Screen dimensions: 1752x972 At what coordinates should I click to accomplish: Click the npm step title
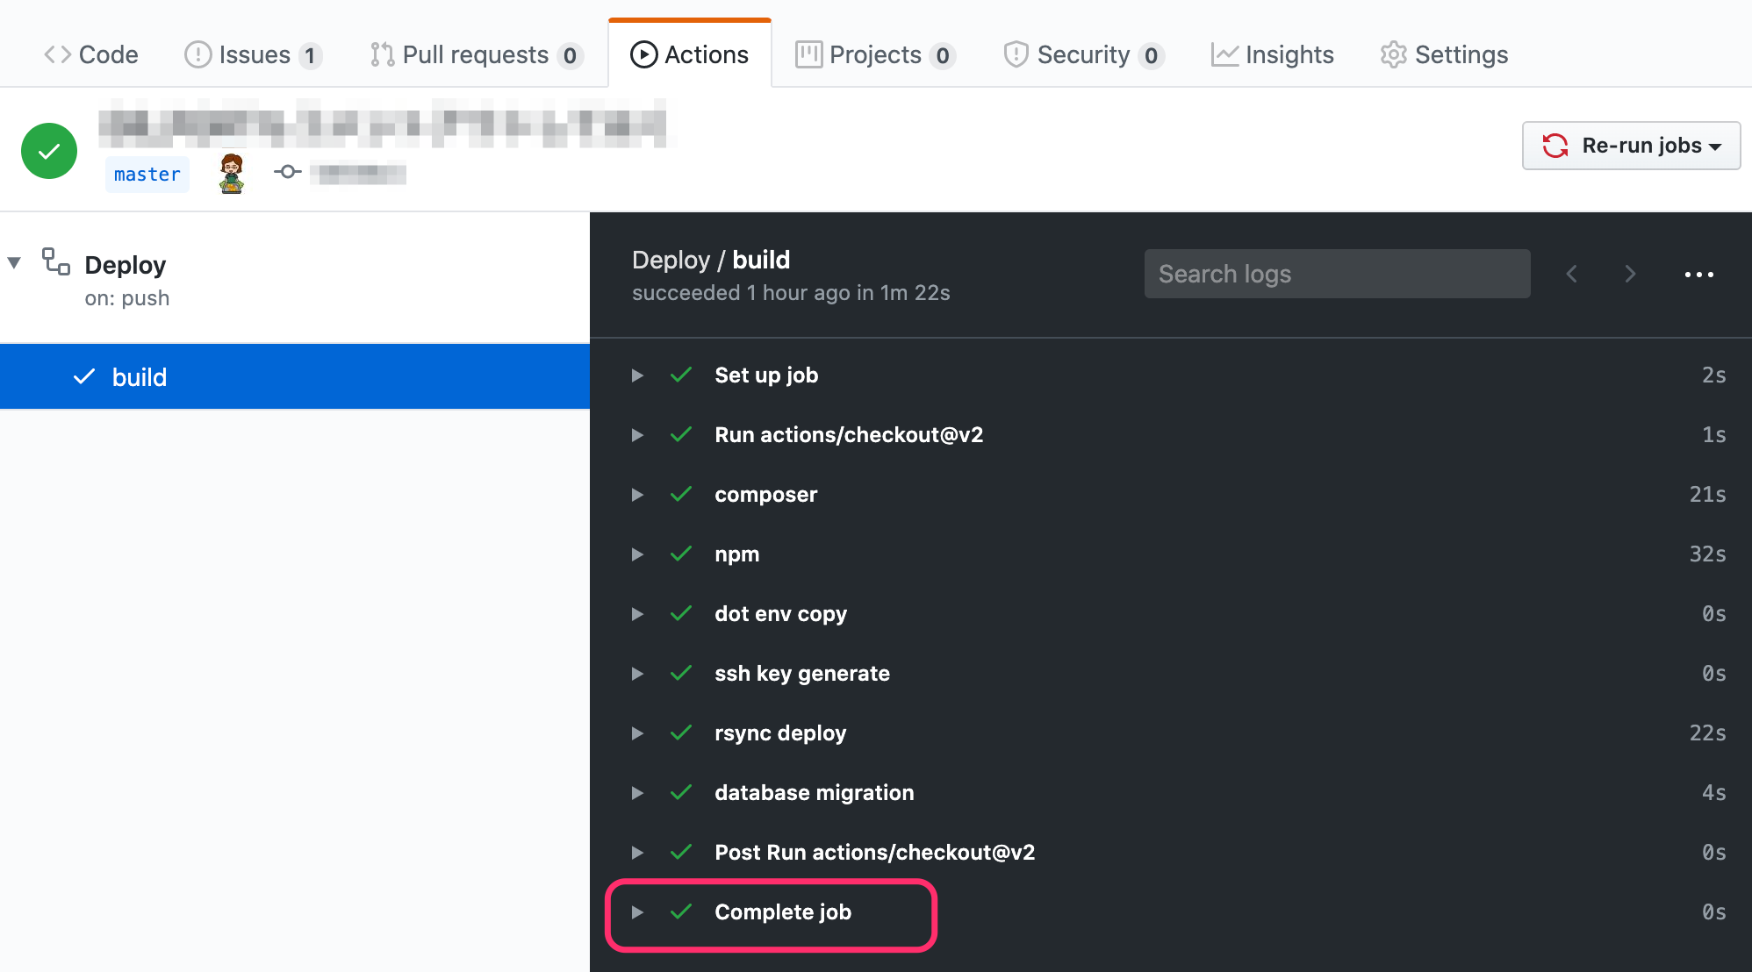pos(737,554)
